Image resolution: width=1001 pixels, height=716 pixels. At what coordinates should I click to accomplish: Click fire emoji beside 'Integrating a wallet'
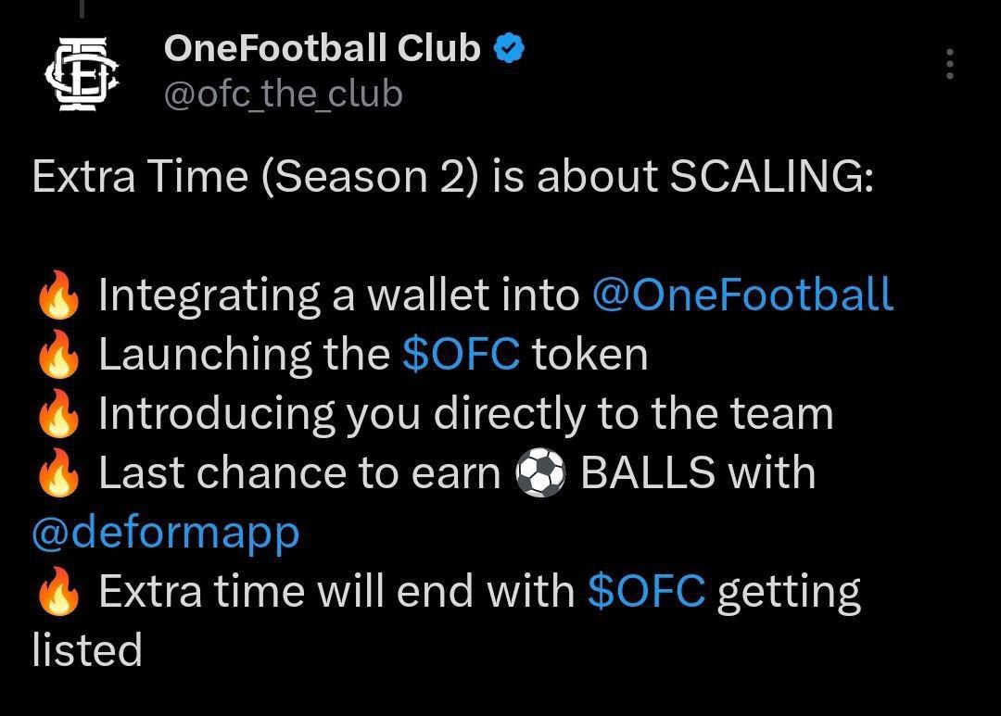coord(58,295)
